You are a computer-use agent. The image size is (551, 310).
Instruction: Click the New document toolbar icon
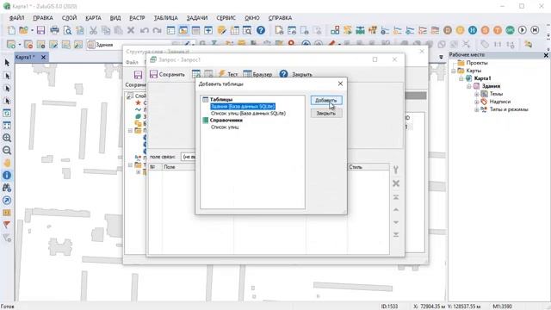11,30
